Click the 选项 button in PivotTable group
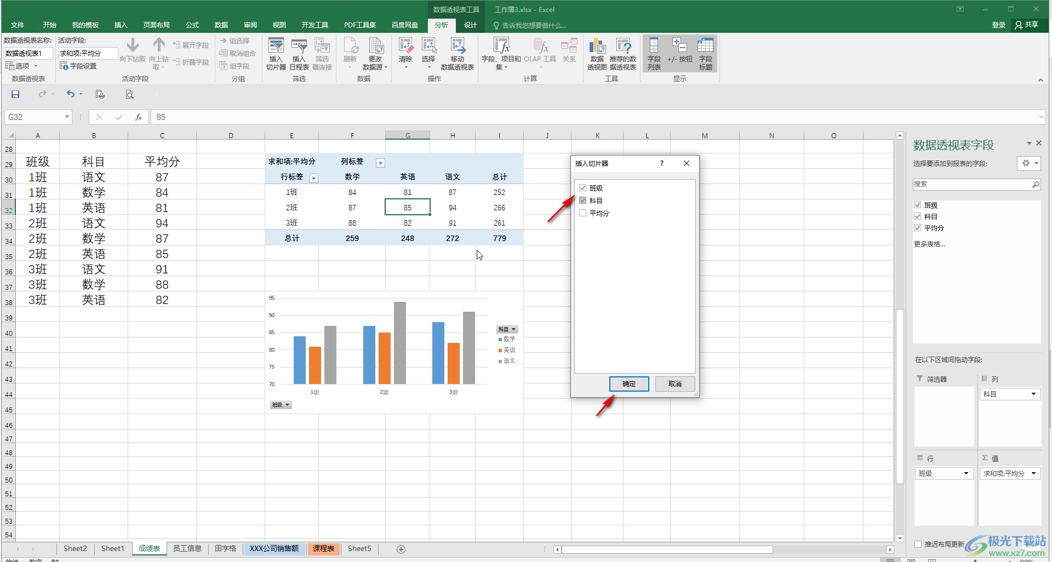 [x=22, y=66]
